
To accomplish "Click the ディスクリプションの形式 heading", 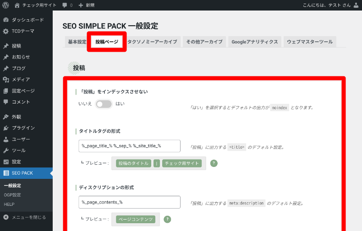I will click(106, 188).
